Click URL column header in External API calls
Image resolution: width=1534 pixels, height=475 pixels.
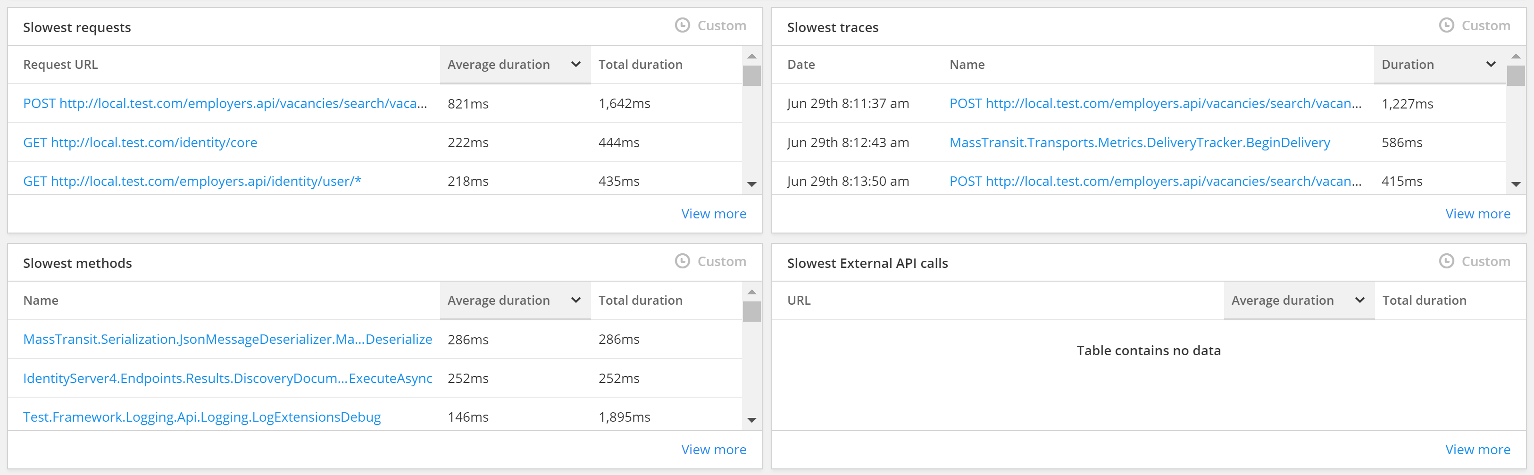[799, 300]
